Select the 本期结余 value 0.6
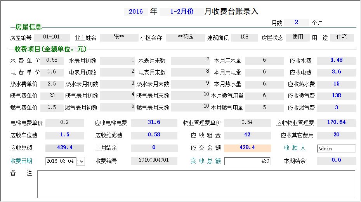 pos(336,160)
